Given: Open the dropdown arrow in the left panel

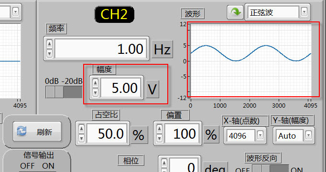Looking at the screenshot, I should 15,11.
